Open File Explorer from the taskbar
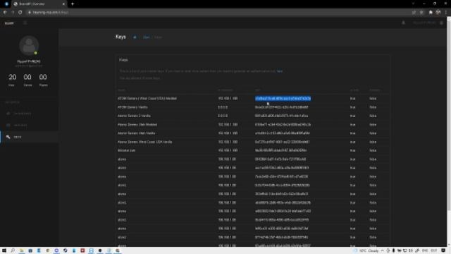This screenshot has width=451, height=254. coord(22,250)
